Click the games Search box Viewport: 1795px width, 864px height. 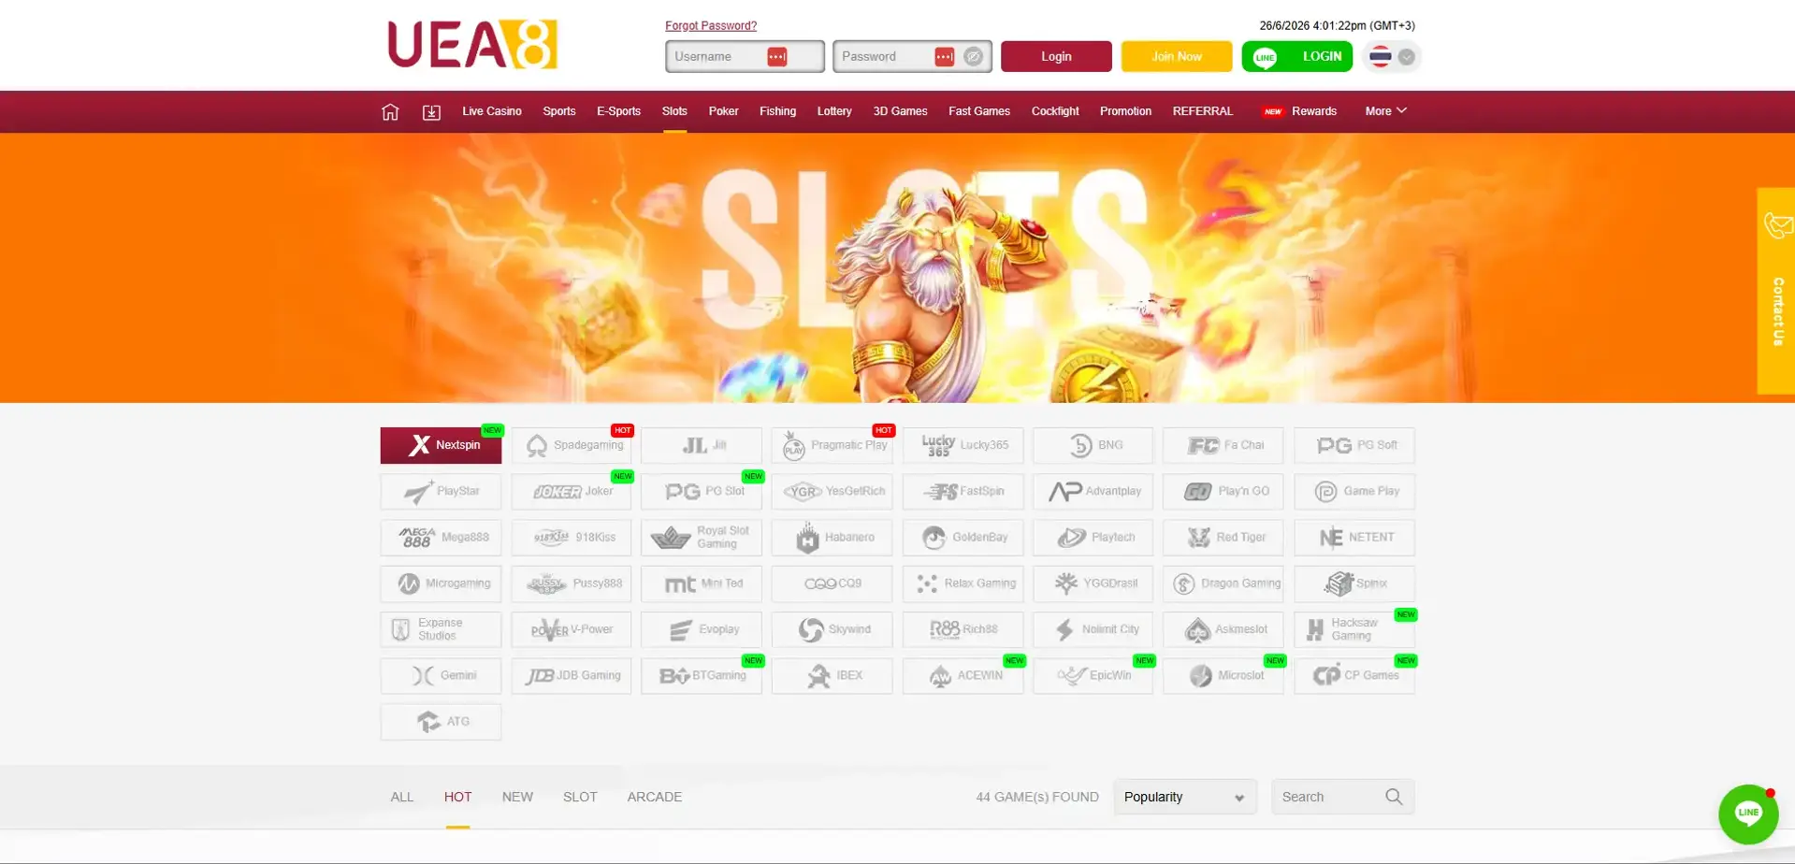(1342, 797)
